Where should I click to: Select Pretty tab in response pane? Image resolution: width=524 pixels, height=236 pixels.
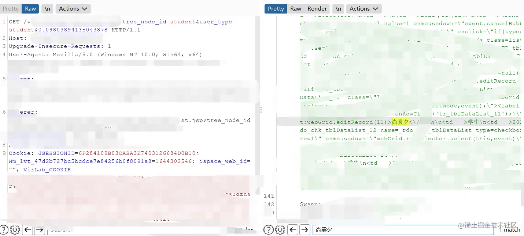tap(276, 9)
